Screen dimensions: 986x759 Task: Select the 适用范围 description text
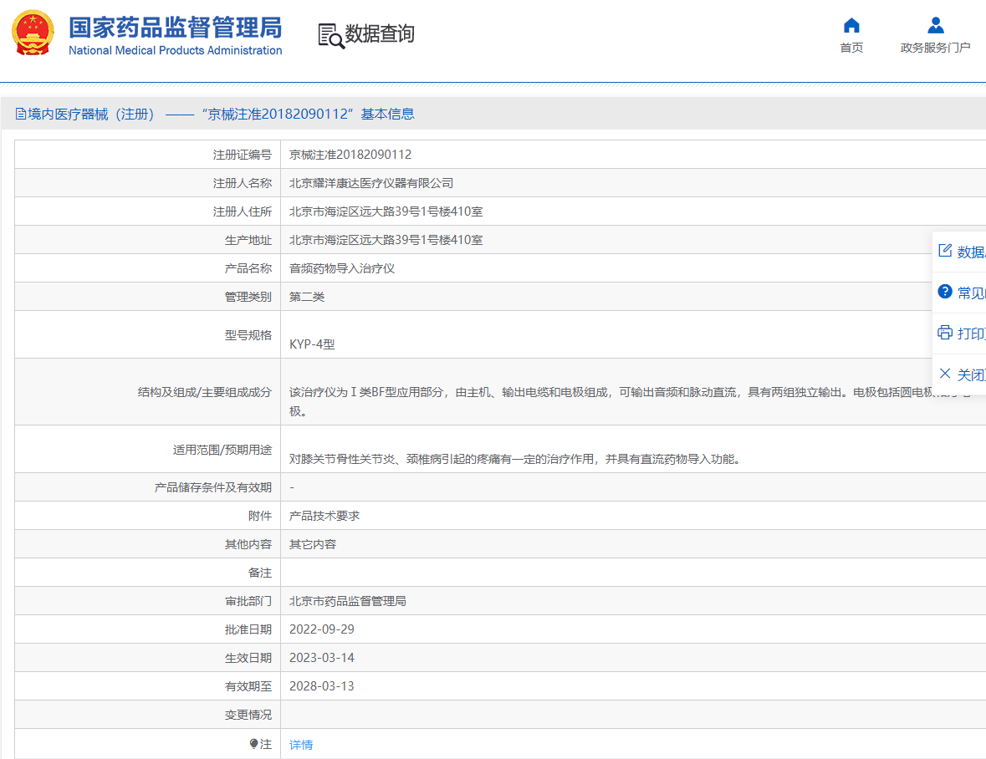point(516,459)
